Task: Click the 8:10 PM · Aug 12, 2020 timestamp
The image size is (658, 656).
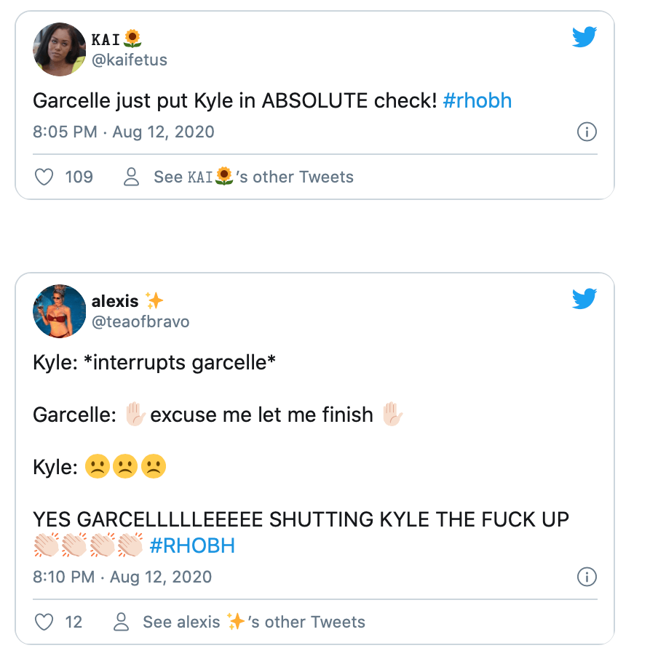Action: pos(122,577)
